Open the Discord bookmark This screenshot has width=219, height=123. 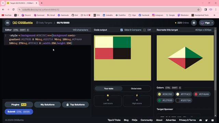(26, 15)
